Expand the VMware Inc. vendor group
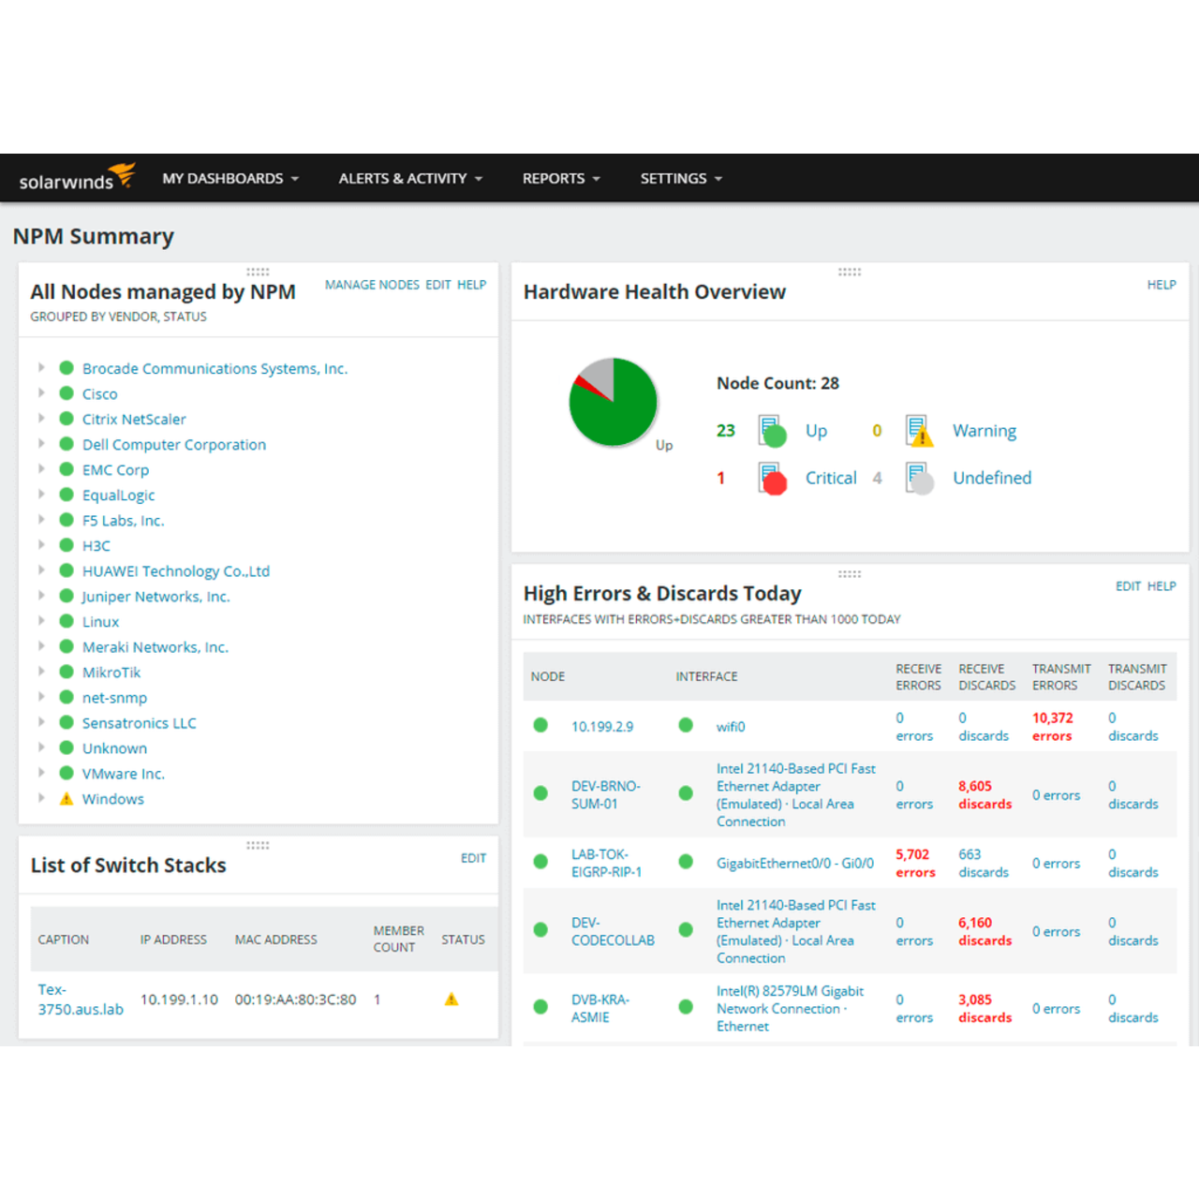The width and height of the screenshot is (1199, 1199). (41, 772)
